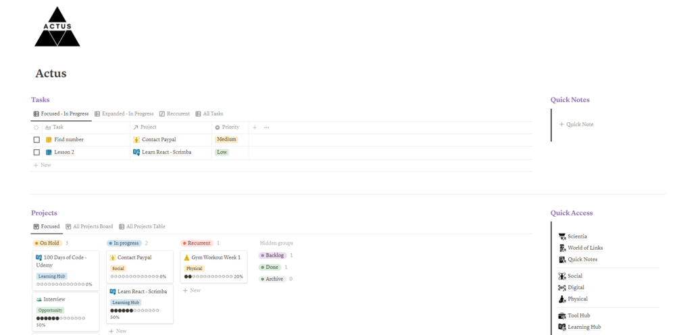Image resolution: width=679 pixels, height=335 pixels.
Task: Click the Learning Hub tag on Learn React card
Action: point(126,303)
